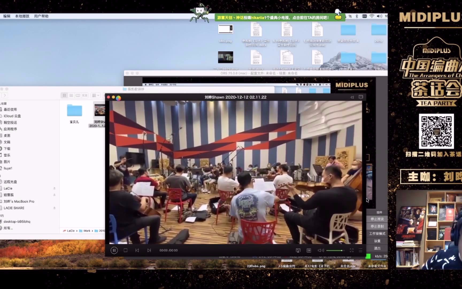Open 所有… network locations in sidebar

coord(8,228)
